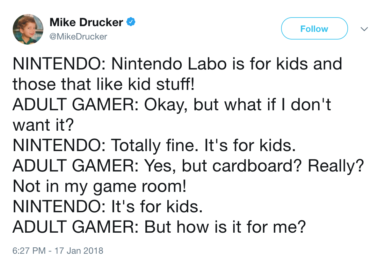Click the 'Totally fine. It's for kids.' line
The height and width of the screenshot is (262, 385).
[153, 145]
